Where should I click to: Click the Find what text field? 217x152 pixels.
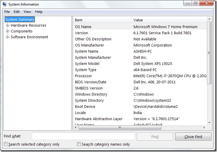(x=83, y=136)
